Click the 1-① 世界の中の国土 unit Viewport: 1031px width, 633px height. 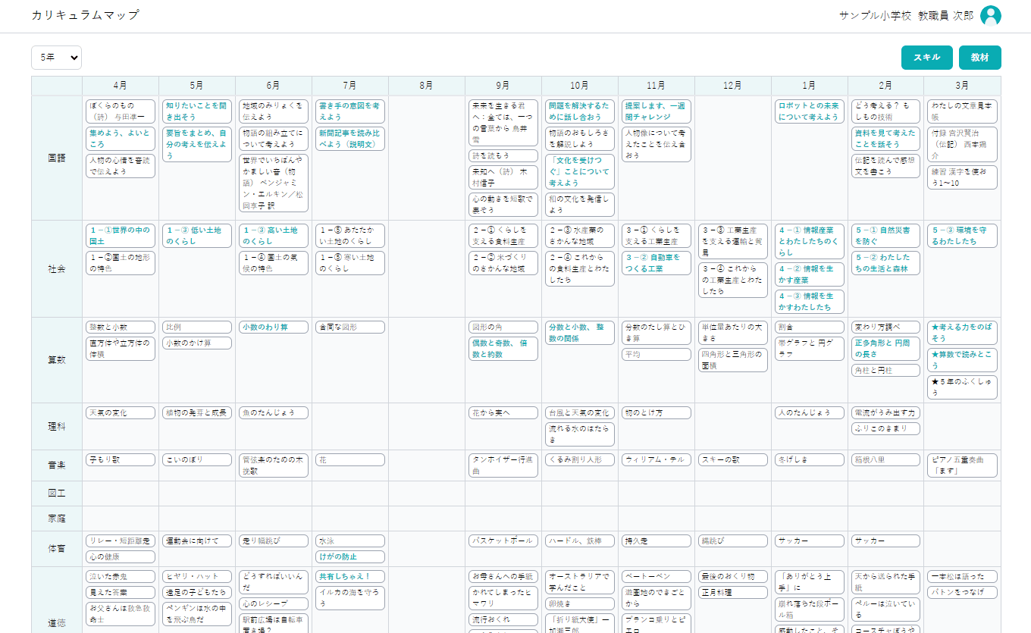[120, 236]
